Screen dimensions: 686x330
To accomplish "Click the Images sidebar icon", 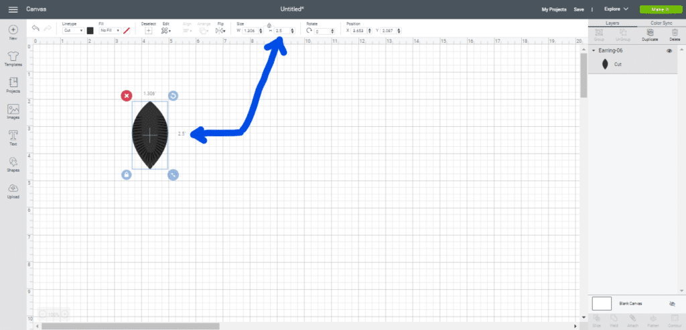I will coord(13,109).
